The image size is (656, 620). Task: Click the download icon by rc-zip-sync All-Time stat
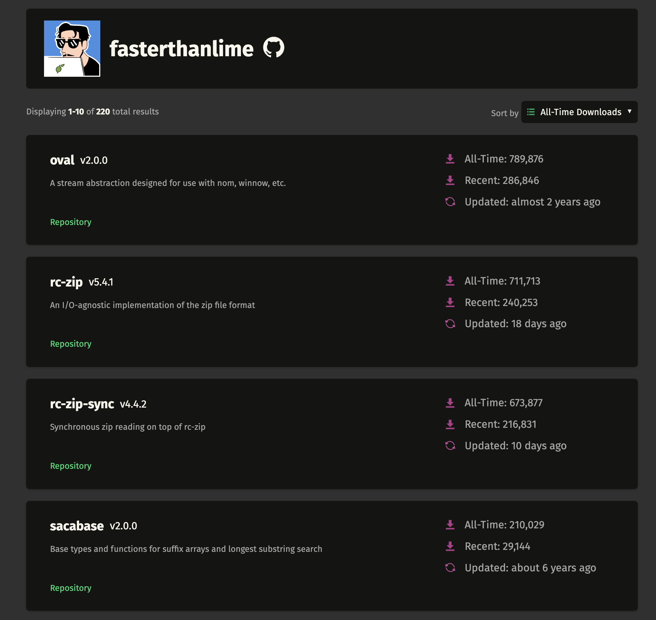pos(449,403)
